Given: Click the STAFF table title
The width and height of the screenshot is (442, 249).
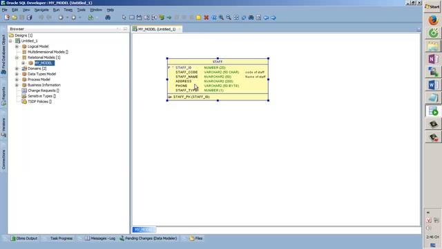Looking at the screenshot, I should click(x=218, y=62).
